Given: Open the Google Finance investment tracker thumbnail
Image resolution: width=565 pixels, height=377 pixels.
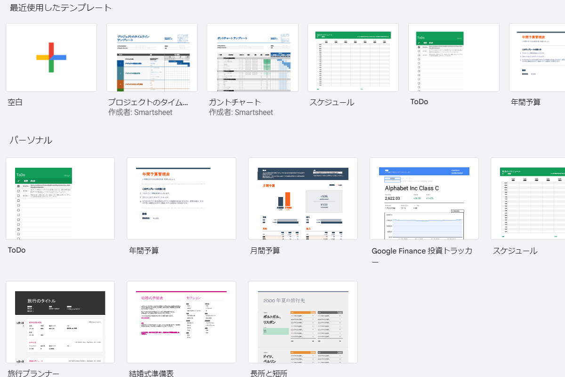Looking at the screenshot, I should [x=424, y=198].
